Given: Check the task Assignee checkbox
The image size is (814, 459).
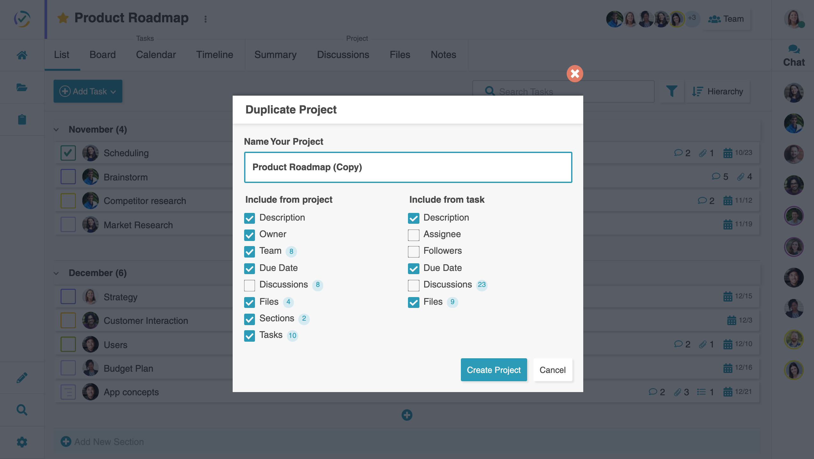Looking at the screenshot, I should [x=413, y=235].
